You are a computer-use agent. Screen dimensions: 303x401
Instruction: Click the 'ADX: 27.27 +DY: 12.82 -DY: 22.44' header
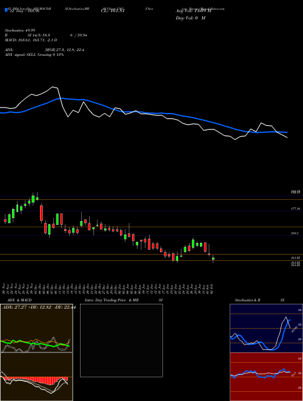click(39, 307)
